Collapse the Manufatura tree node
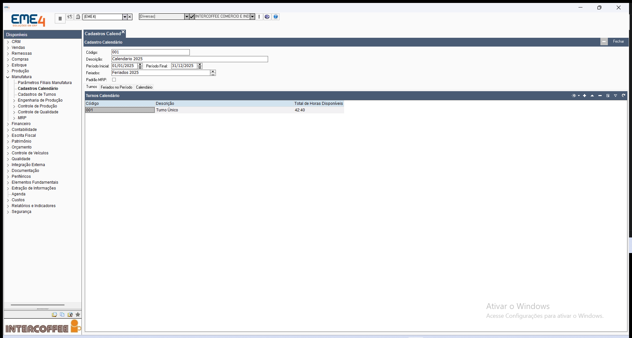 click(8, 77)
